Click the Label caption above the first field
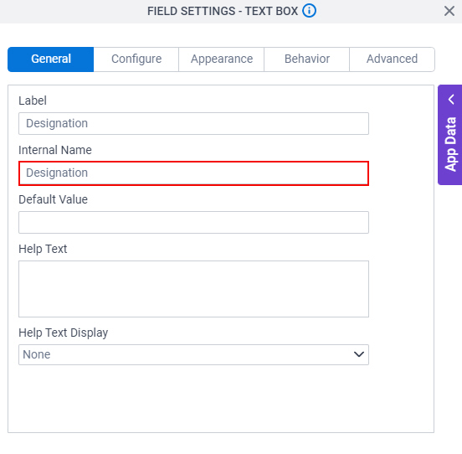Viewport: 462px width, 454px height. 33,101
